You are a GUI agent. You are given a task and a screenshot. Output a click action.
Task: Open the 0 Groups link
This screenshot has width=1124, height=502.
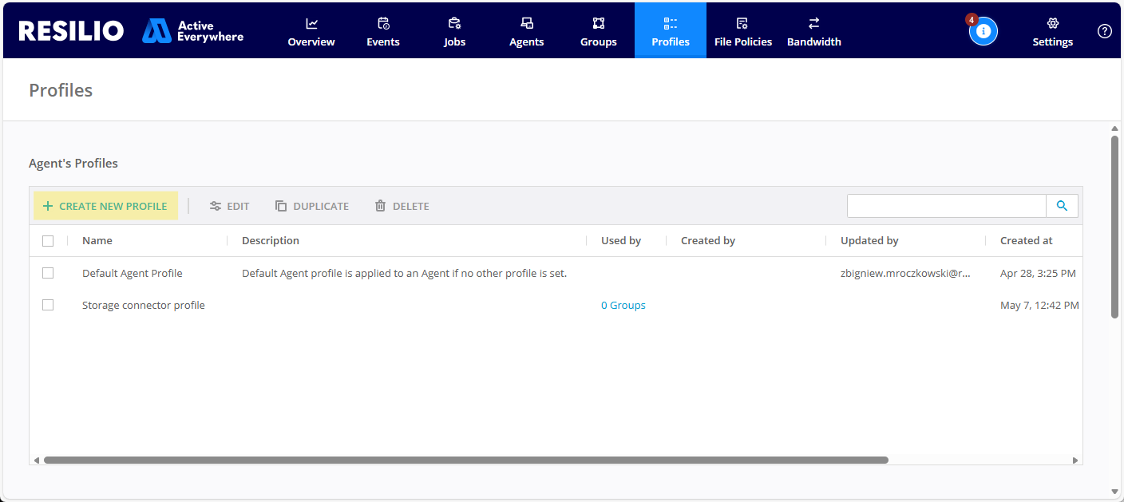tap(623, 304)
